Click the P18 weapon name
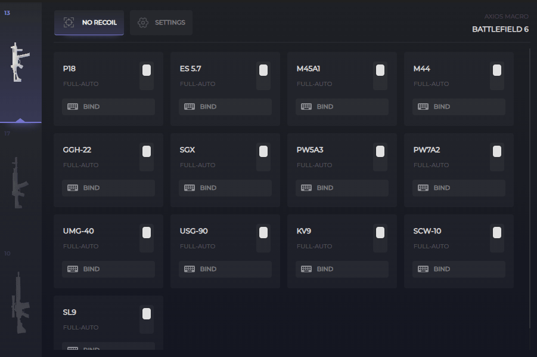Screen dimensions: 537x357 coord(69,69)
